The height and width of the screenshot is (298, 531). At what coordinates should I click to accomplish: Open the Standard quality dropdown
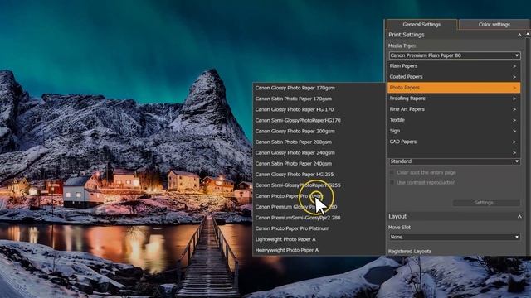click(x=455, y=161)
